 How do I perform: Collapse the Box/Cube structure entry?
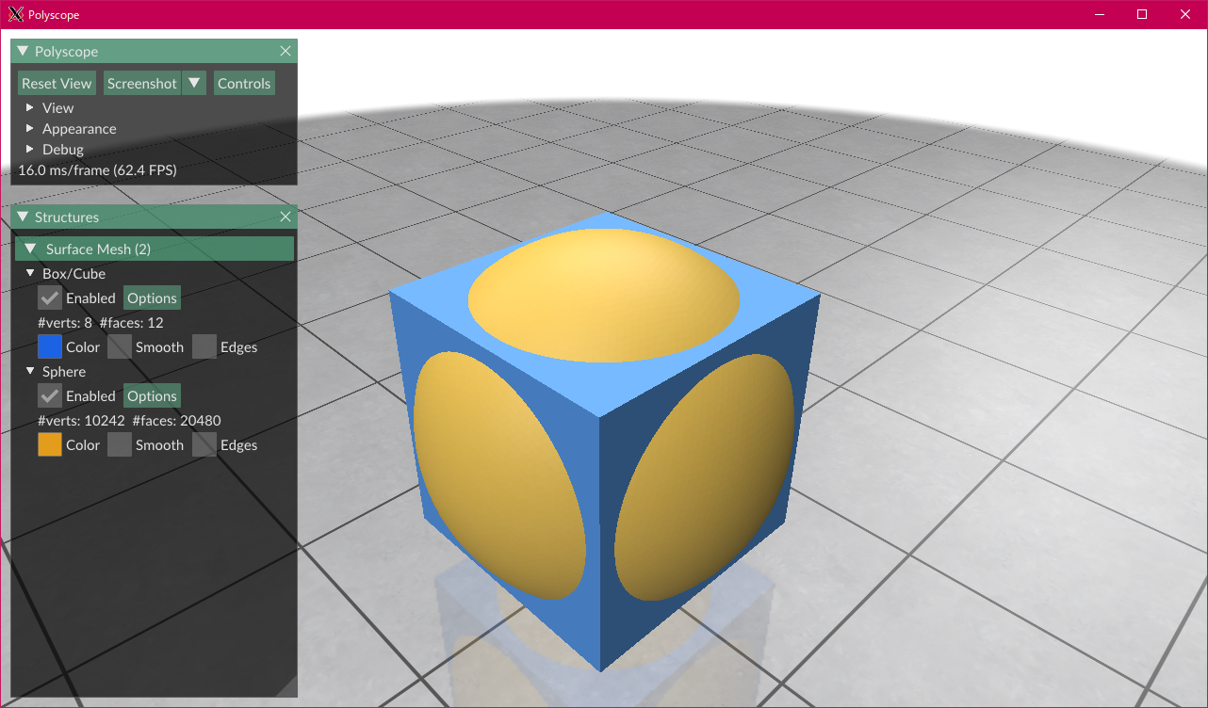[30, 273]
